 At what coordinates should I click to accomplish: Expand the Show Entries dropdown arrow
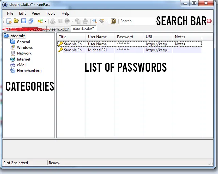point(106,21)
